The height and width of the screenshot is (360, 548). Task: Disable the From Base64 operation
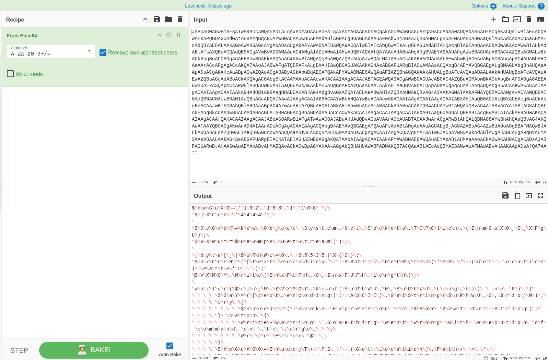[x=169, y=35]
